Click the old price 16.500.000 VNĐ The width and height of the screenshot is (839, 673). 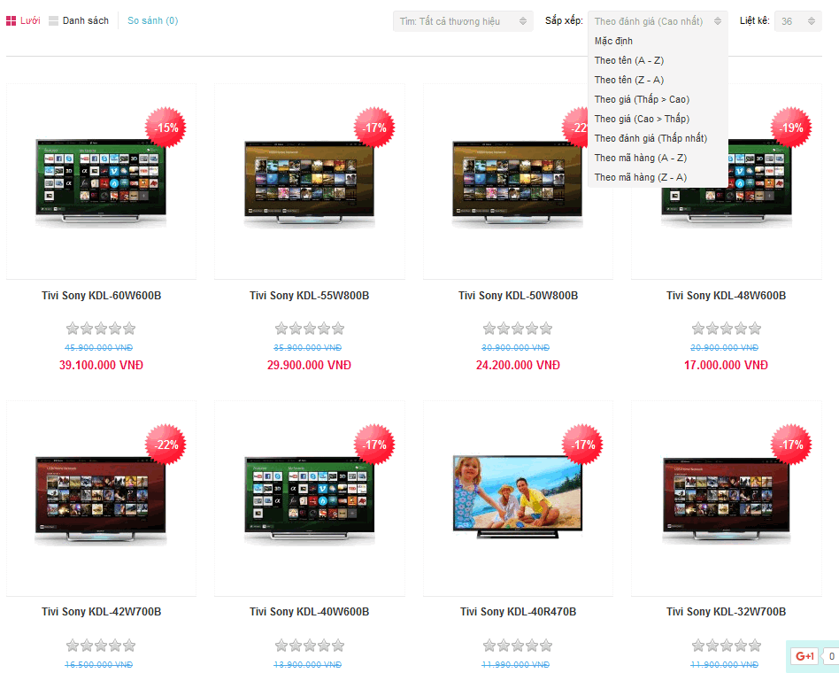(x=98, y=664)
